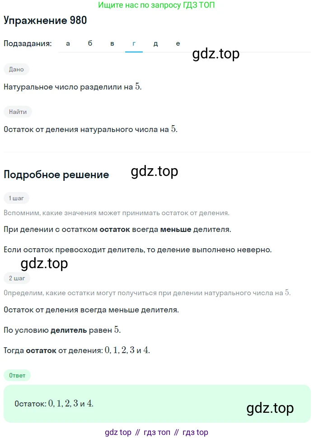
Task: Select subtask tab а
Action: (68, 44)
